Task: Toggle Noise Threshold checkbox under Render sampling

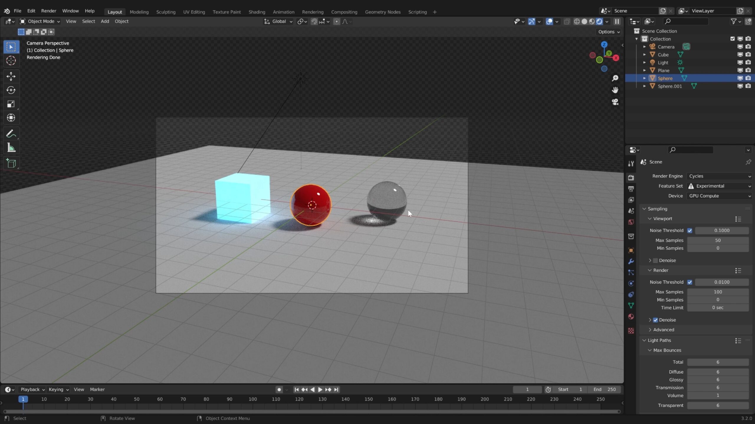Action: 690,282
